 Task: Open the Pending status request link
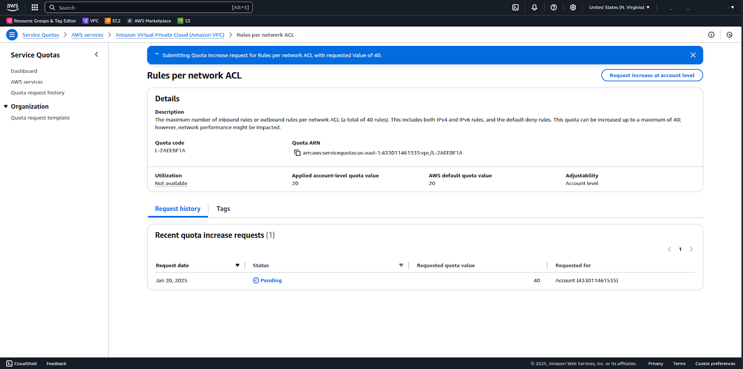click(271, 280)
